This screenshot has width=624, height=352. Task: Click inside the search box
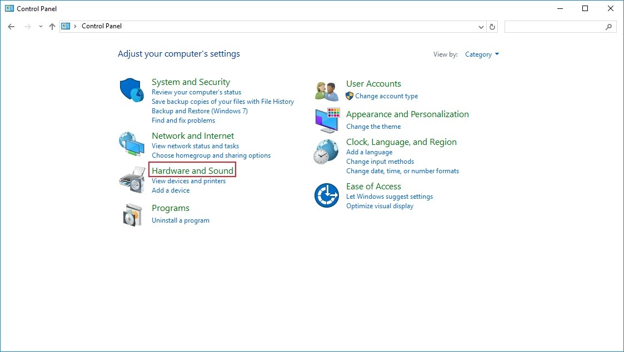click(x=558, y=26)
